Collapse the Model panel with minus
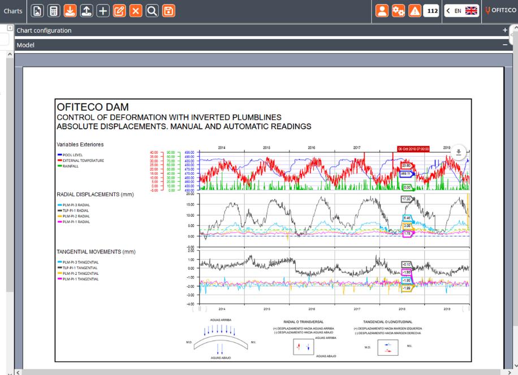 pos(505,45)
